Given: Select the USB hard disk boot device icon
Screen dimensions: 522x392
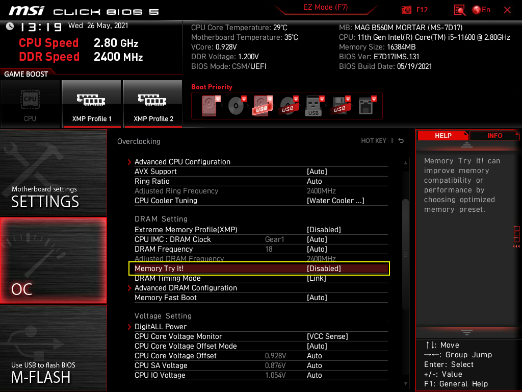Looking at the screenshot, I should pos(263,106).
